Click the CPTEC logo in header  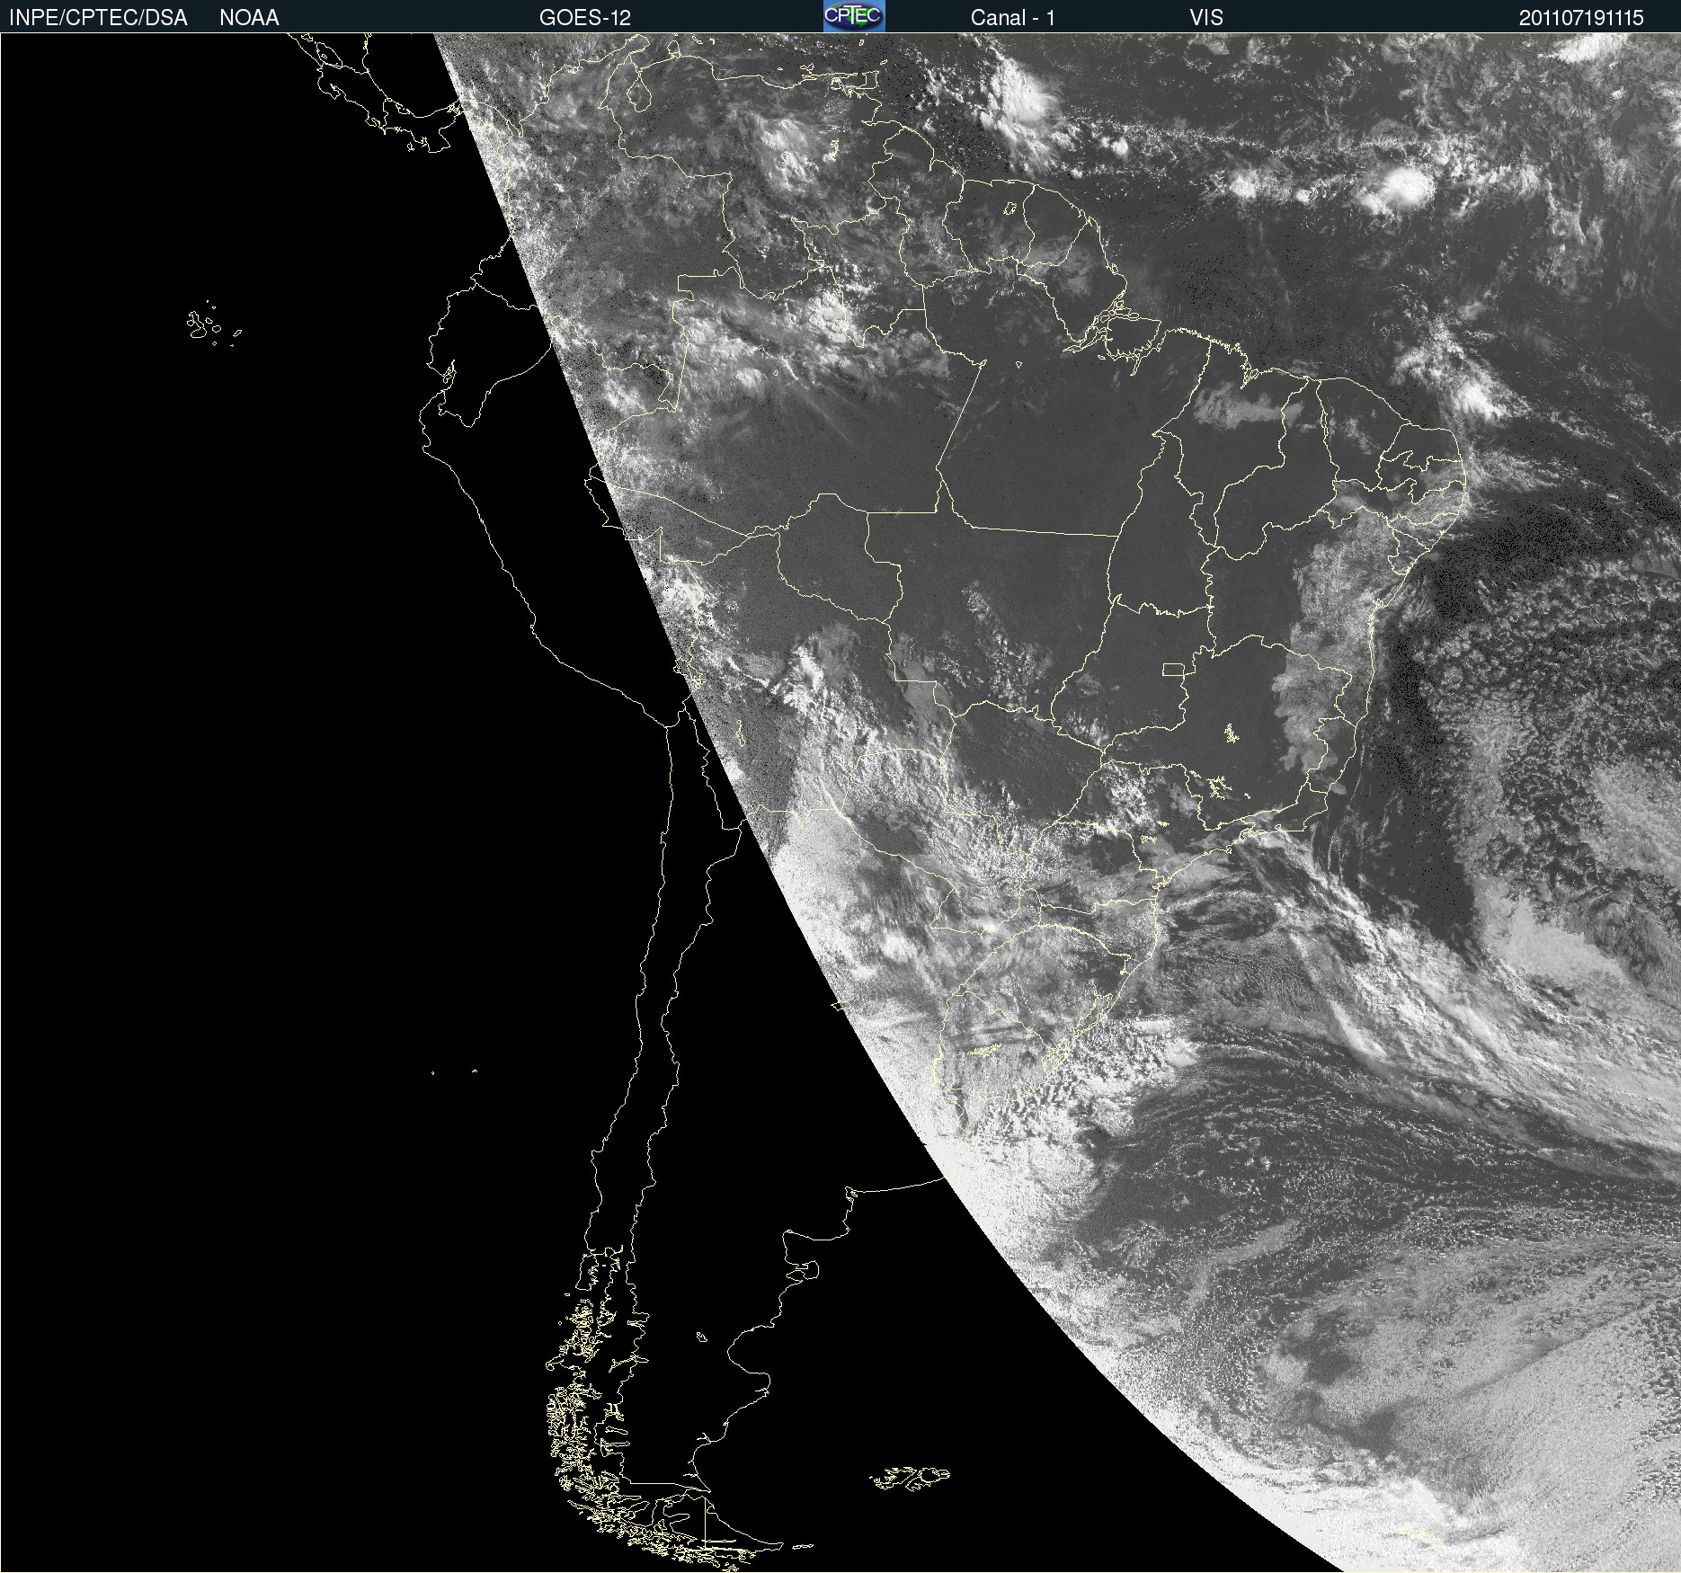pyautogui.click(x=854, y=16)
